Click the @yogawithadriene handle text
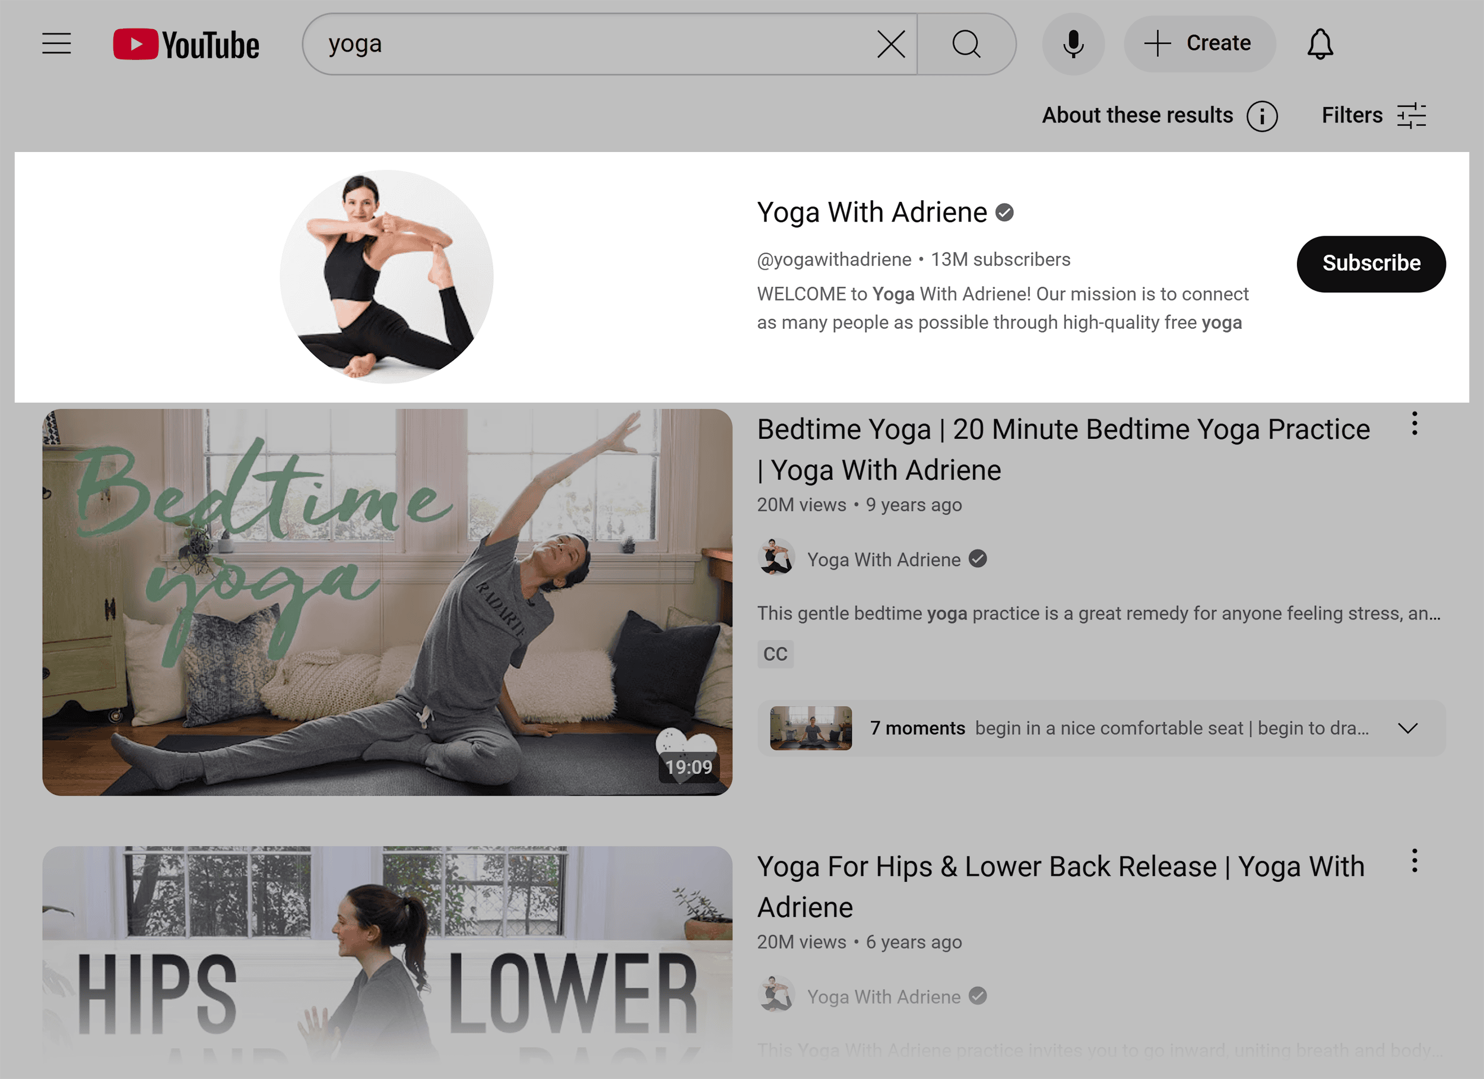Screen dimensions: 1484x1079 tap(833, 260)
